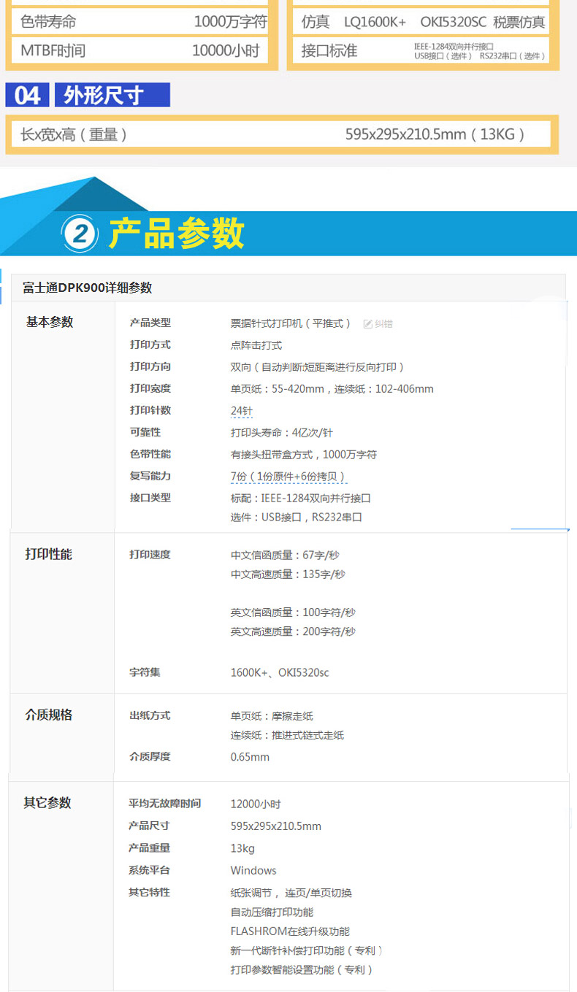Open the 7份（1份原件+6份拷贝）link
Viewport: 577px width, 992px height.
pyautogui.click(x=288, y=477)
